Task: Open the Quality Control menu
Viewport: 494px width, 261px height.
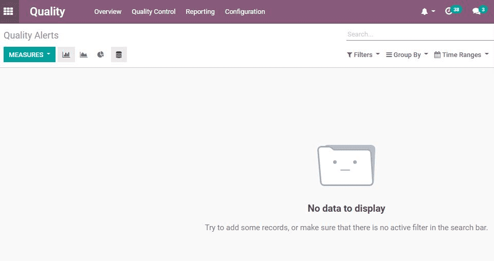Action: tap(153, 12)
